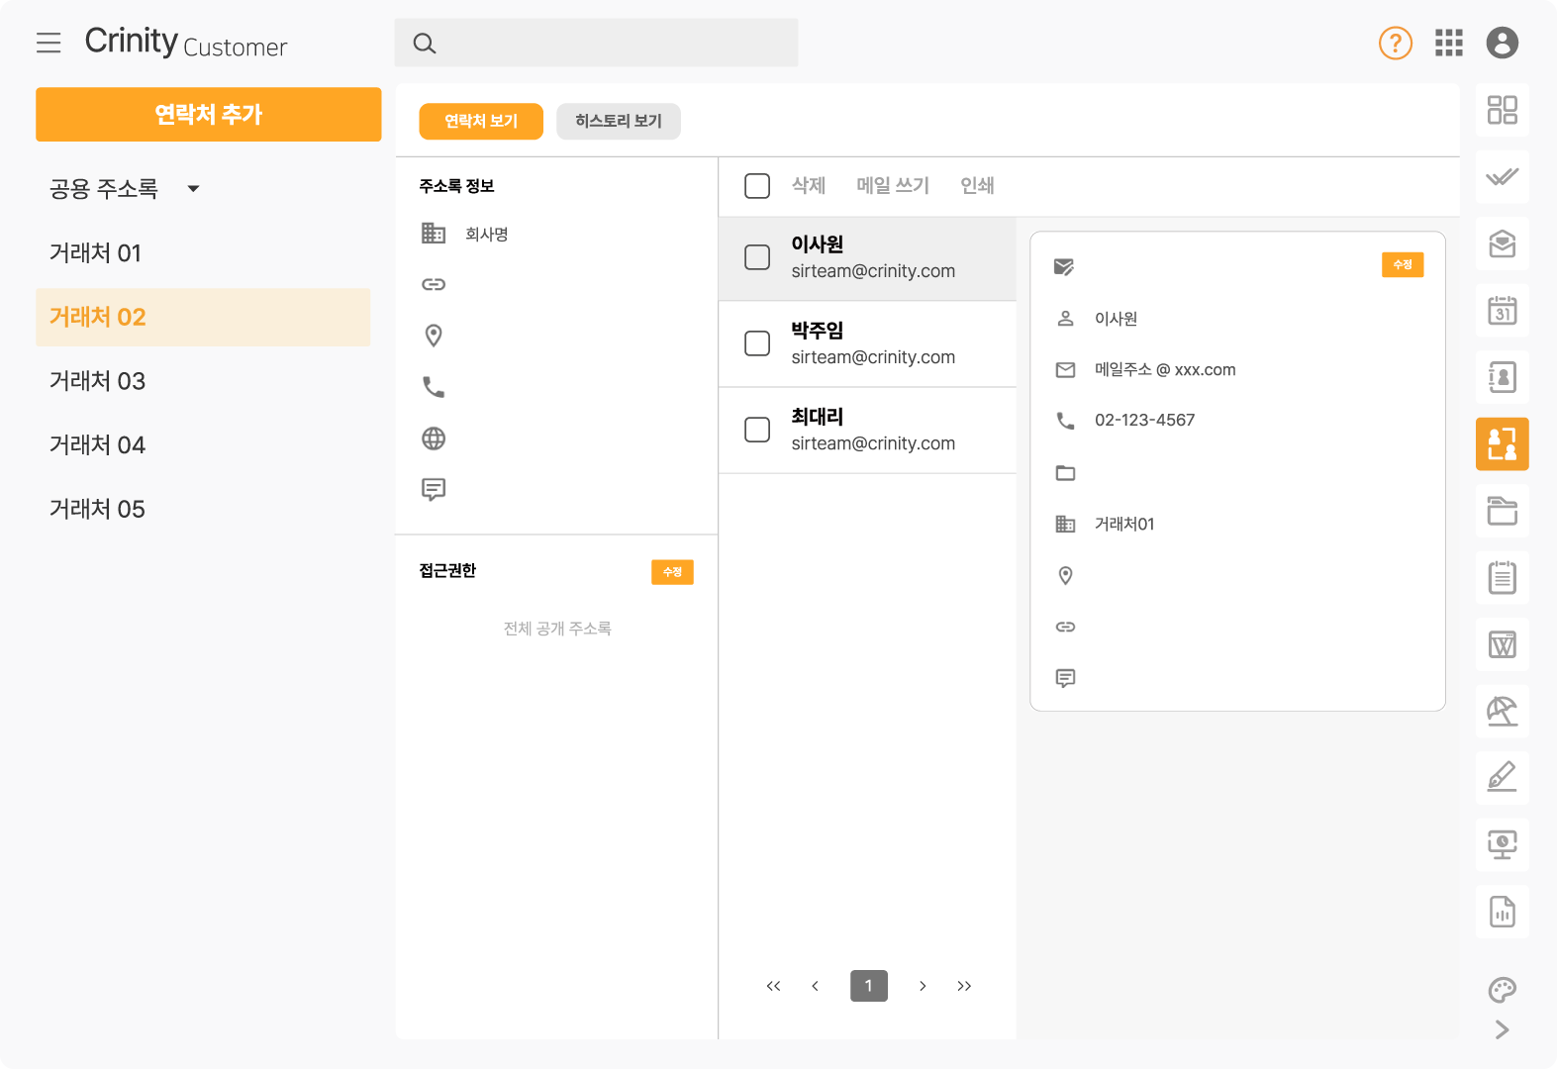Open the mail envelope icon in right sidebar
Screen dimensions: 1557x1069
point(1503,243)
